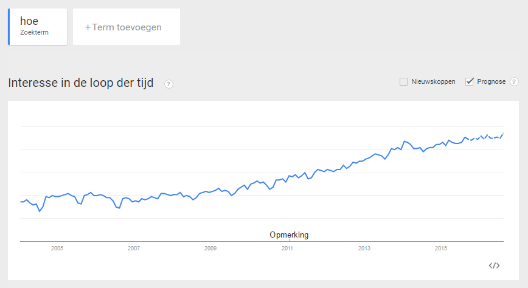Uncheck the Prognose checkbox
The height and width of the screenshot is (288, 528).
coord(470,81)
